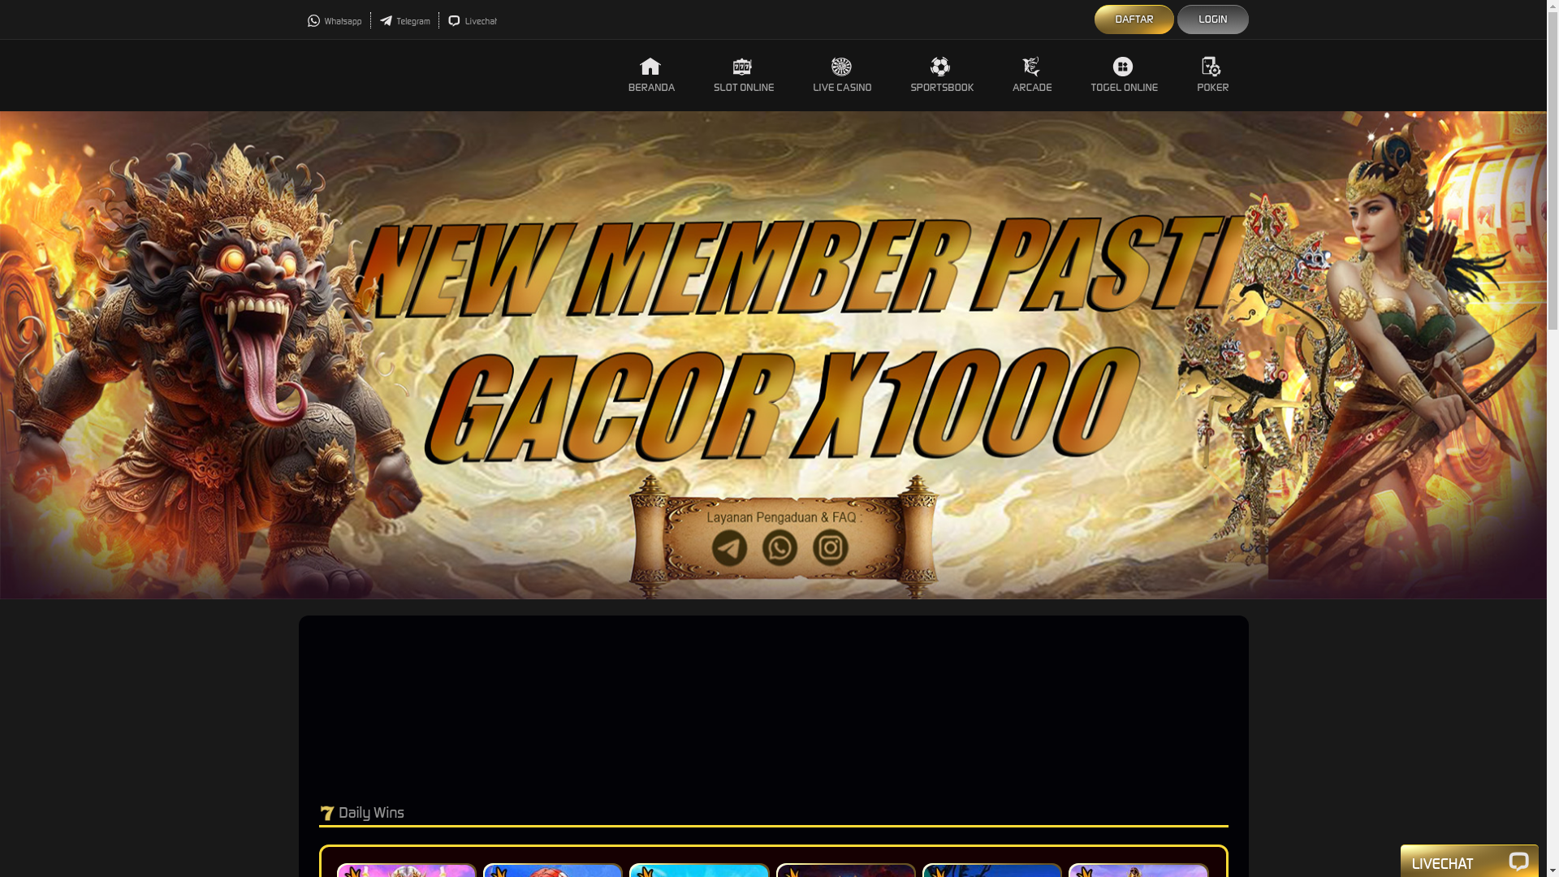The height and width of the screenshot is (877, 1559).
Task: Click the Telegram icon on banner scroll
Action: pos(729,548)
